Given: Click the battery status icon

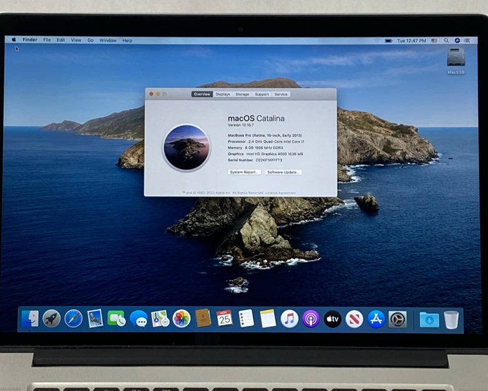Looking at the screenshot, I should coord(389,41).
